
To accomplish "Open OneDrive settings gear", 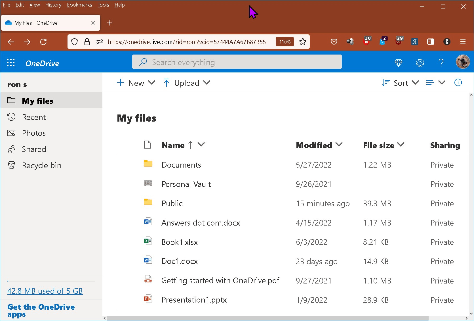I will pyautogui.click(x=420, y=63).
